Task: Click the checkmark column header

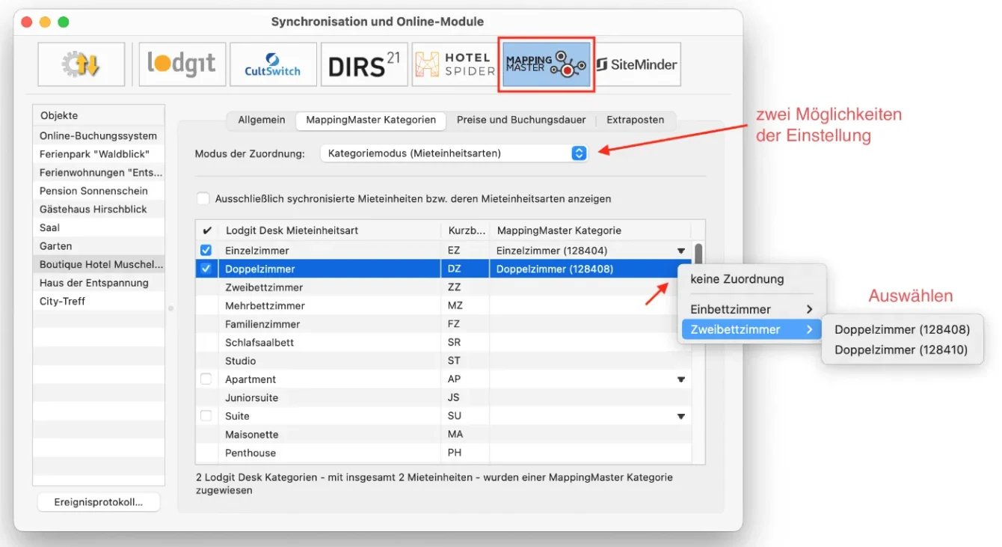Action: pyautogui.click(x=207, y=230)
